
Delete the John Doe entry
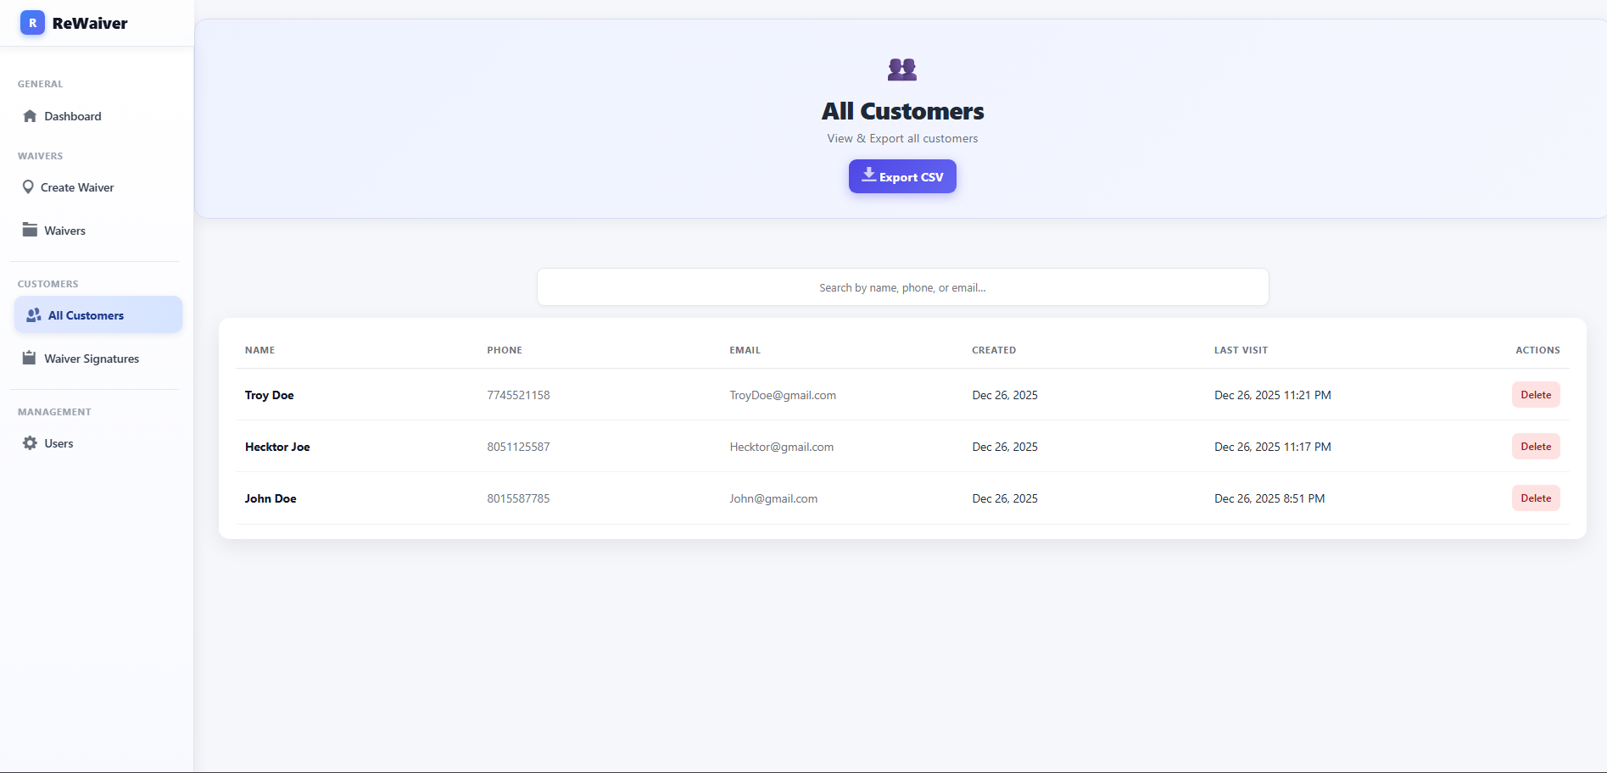[x=1535, y=498]
